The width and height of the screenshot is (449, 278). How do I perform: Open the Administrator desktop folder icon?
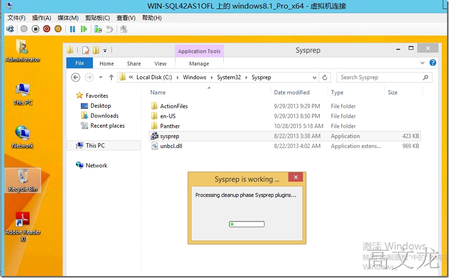tap(22, 51)
